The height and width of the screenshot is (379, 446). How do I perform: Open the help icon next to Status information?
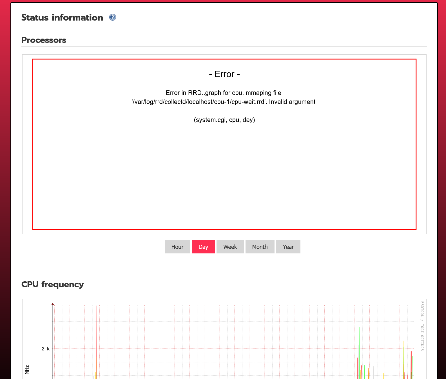(113, 17)
